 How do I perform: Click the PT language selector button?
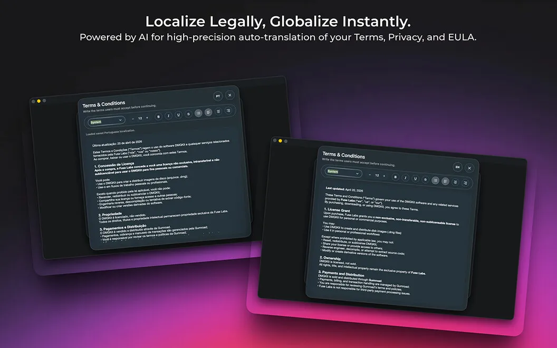pos(218,96)
